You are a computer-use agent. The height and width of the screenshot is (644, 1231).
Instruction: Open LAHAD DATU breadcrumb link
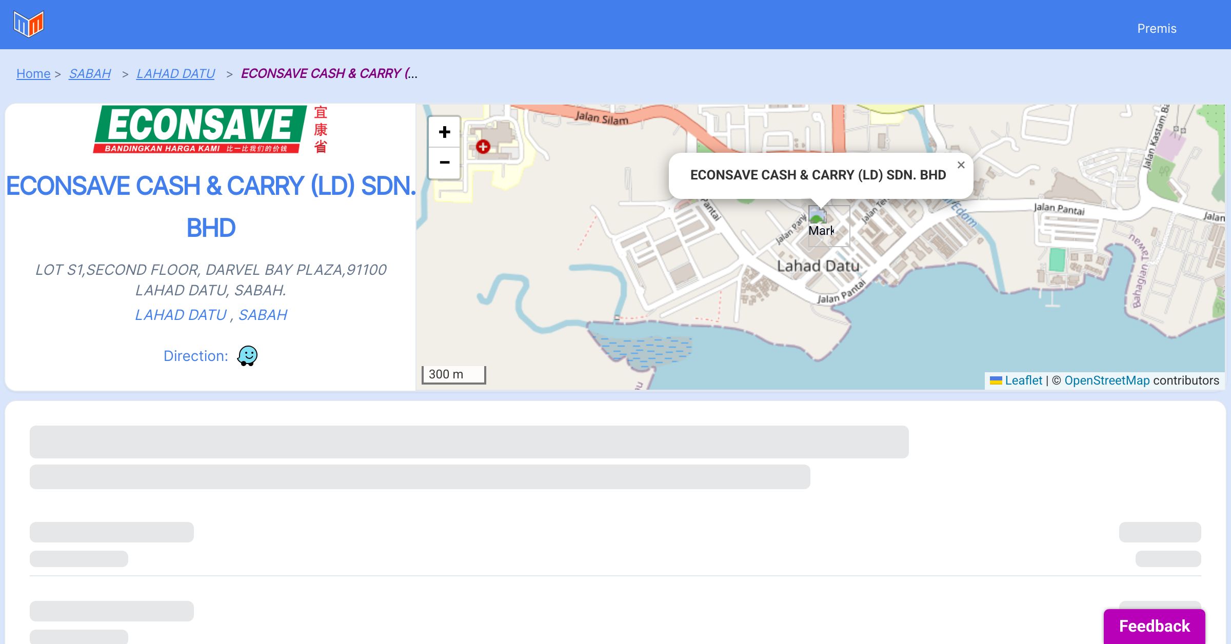(175, 74)
